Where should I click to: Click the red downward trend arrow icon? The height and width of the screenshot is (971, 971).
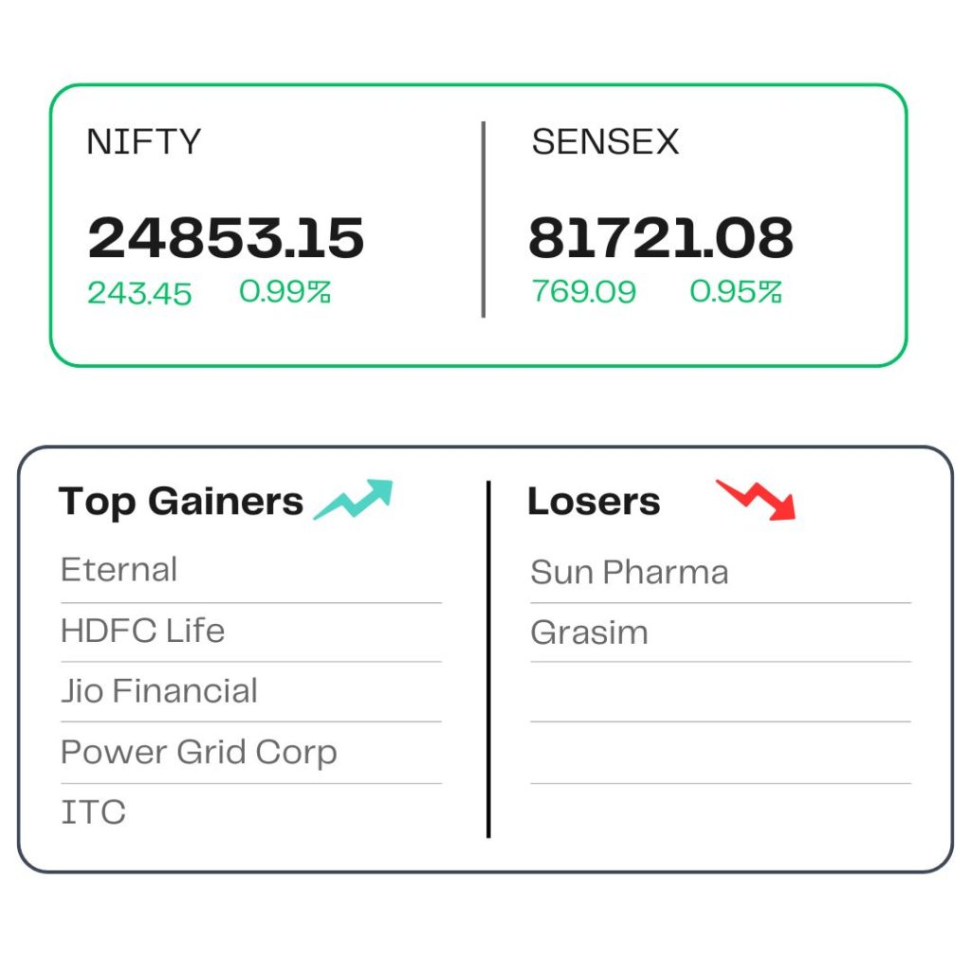click(x=756, y=499)
